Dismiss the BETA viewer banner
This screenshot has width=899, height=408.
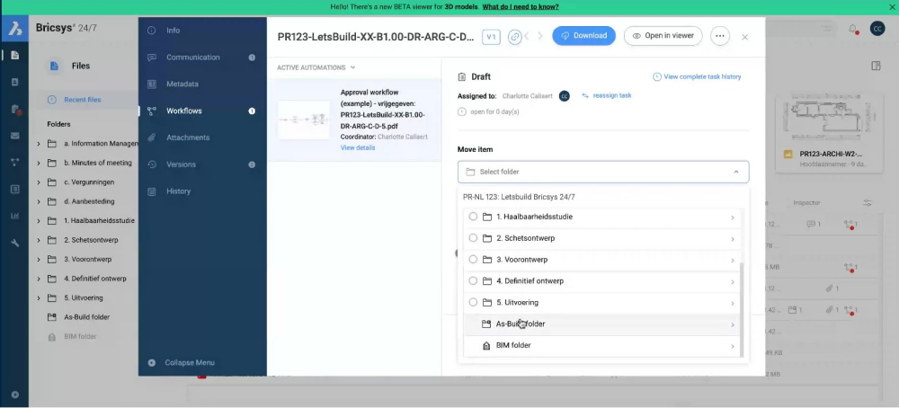point(892,7)
